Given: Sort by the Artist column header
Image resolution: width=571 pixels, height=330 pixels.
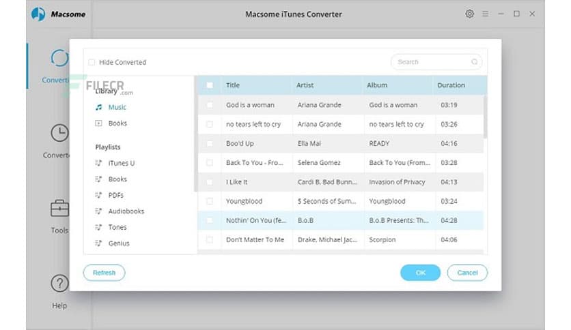Looking at the screenshot, I should pos(305,85).
